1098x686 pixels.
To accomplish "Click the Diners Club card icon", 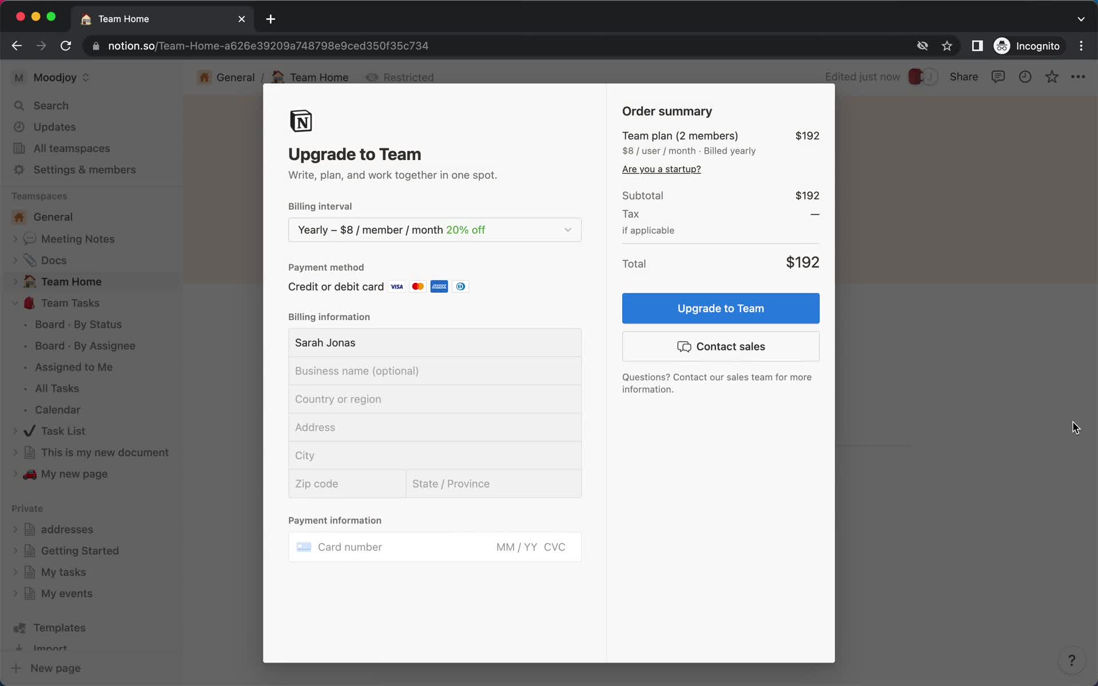I will 460,286.
